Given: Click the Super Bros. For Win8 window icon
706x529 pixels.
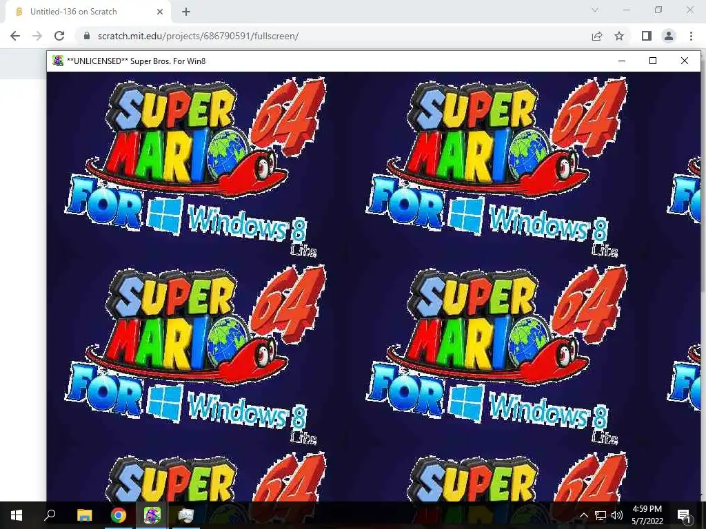Looking at the screenshot, I should pos(58,61).
